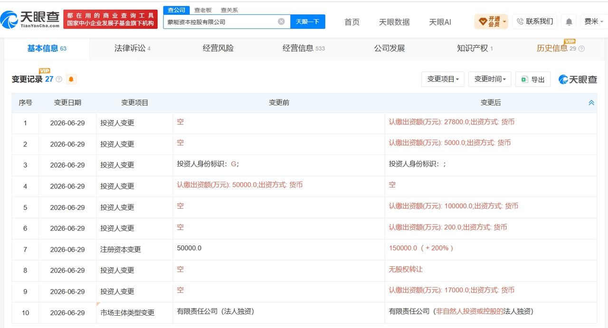The height and width of the screenshot is (328, 608).
Task: Select 认缴出资额 100000.0 in row 5
Action: click(x=454, y=206)
